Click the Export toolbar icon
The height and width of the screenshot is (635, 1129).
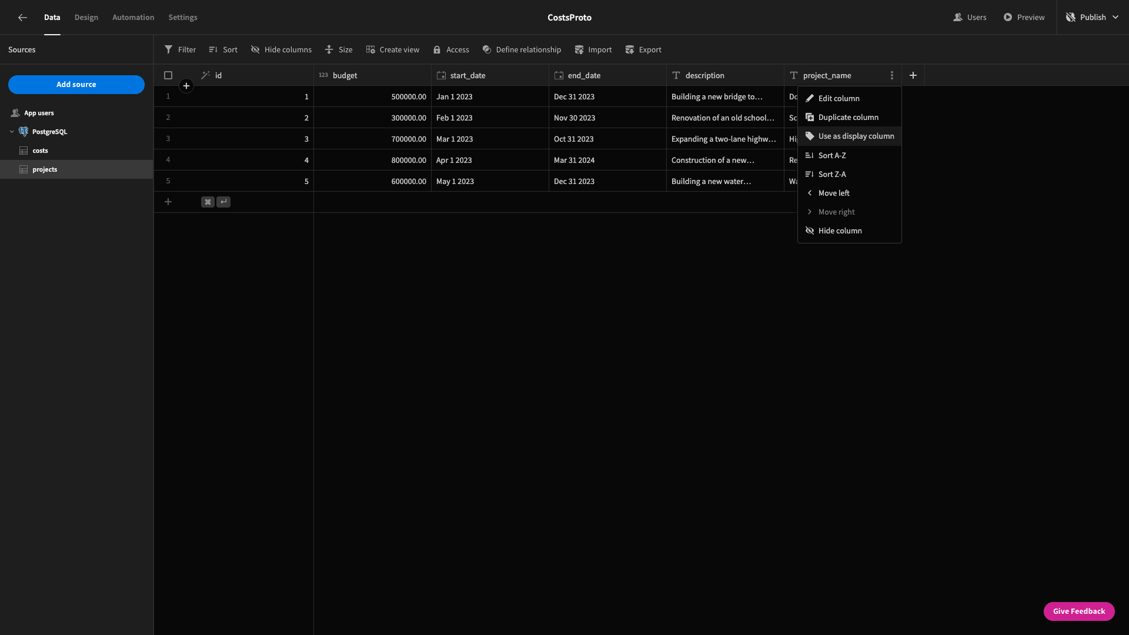coord(630,49)
